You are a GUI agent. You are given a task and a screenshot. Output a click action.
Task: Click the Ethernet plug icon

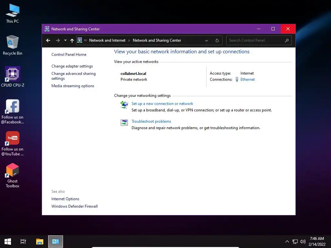point(237,79)
